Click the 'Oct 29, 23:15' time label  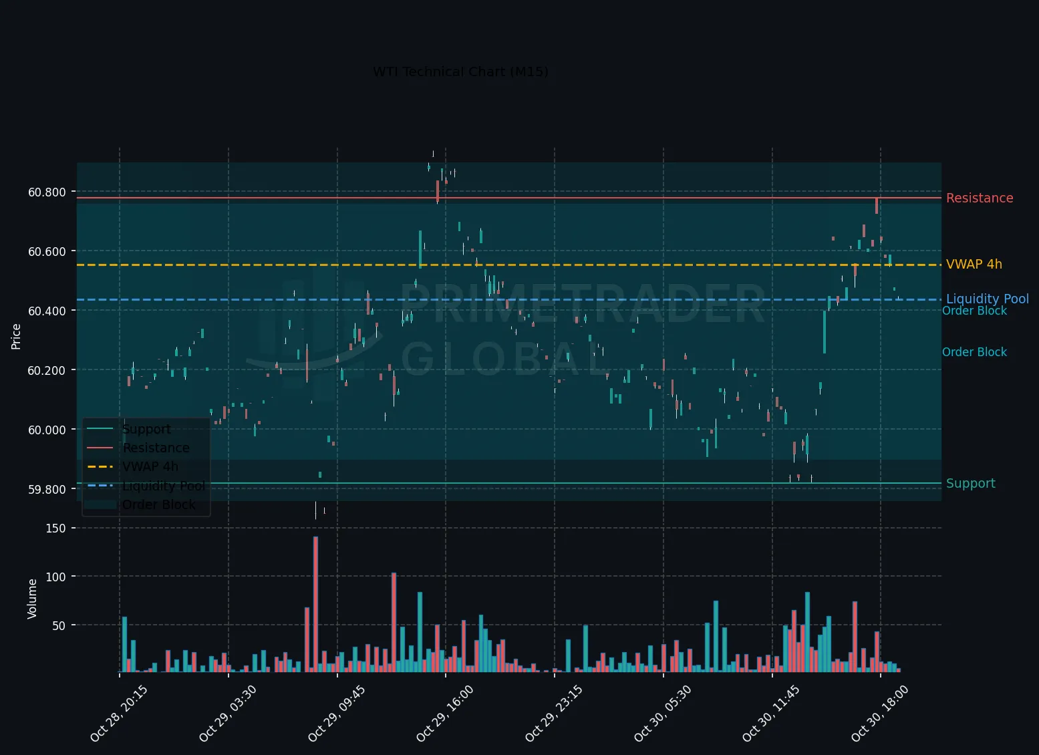[554, 714]
